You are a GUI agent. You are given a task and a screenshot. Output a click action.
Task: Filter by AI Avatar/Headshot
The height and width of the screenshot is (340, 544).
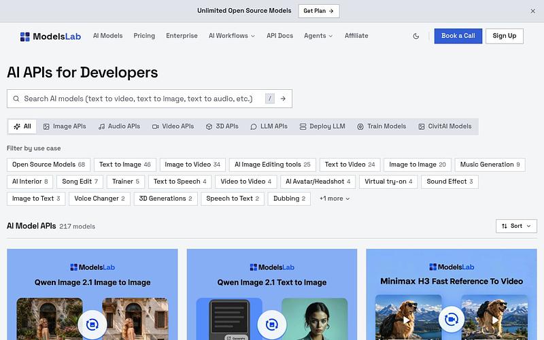pyautogui.click(x=318, y=182)
